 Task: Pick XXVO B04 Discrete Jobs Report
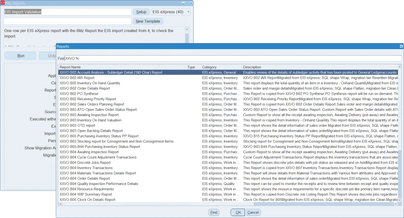pyautogui.click(x=228, y=162)
